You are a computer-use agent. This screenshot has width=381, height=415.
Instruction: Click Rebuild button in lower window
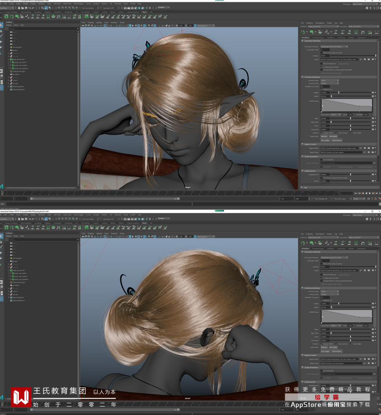pos(325,347)
